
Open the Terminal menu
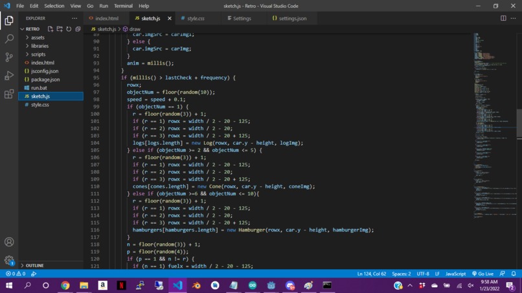[x=123, y=6]
